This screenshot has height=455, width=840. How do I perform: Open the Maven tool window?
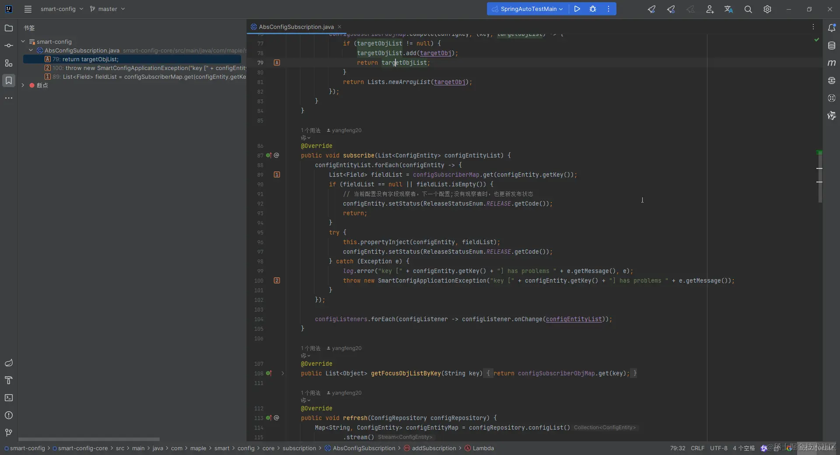coord(832,63)
